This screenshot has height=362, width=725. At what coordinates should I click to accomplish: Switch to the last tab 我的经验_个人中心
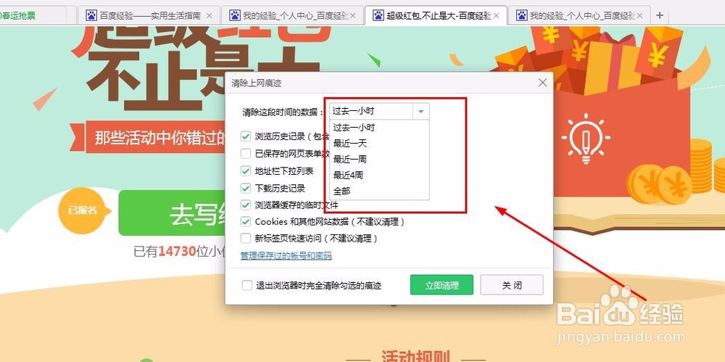[x=579, y=15]
